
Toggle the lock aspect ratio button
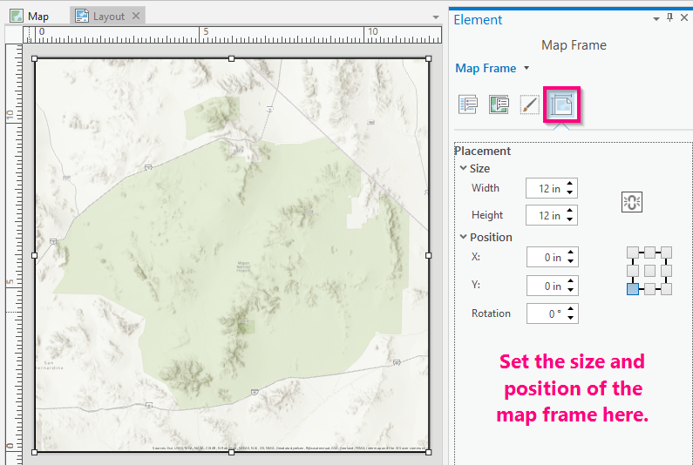(632, 202)
